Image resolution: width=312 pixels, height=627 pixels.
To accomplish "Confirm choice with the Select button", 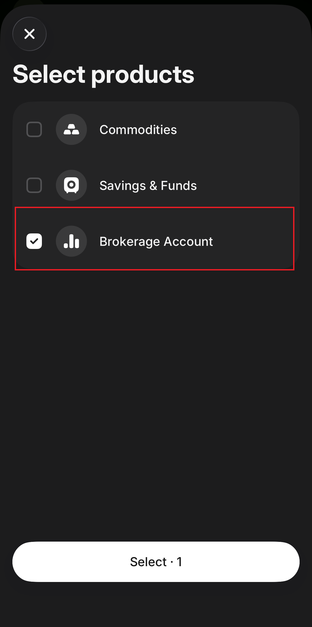I will coord(156,561).
